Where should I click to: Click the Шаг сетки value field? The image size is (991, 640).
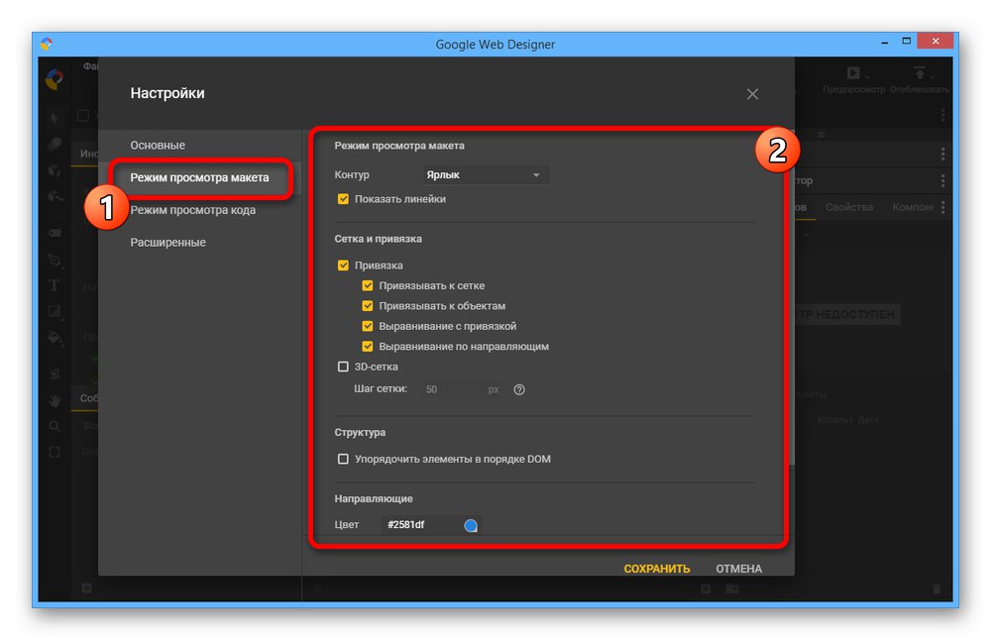pyautogui.click(x=451, y=389)
